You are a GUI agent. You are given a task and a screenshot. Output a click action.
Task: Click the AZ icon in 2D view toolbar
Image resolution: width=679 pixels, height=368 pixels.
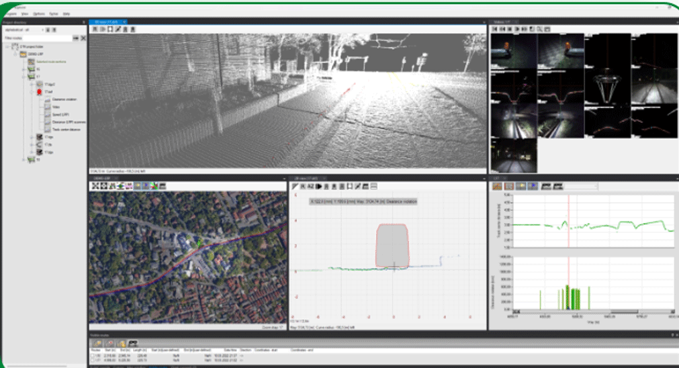click(311, 186)
